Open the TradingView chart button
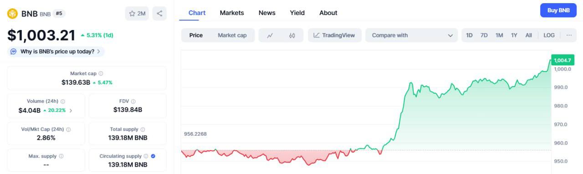The width and height of the screenshot is (583, 174). pos(335,35)
